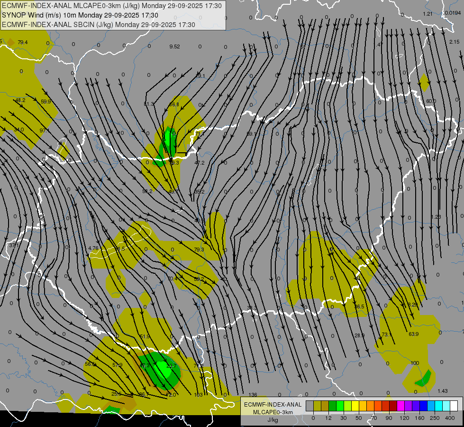Click the map value '60.0'
The height and width of the screenshot is (427, 464).
click(x=431, y=101)
